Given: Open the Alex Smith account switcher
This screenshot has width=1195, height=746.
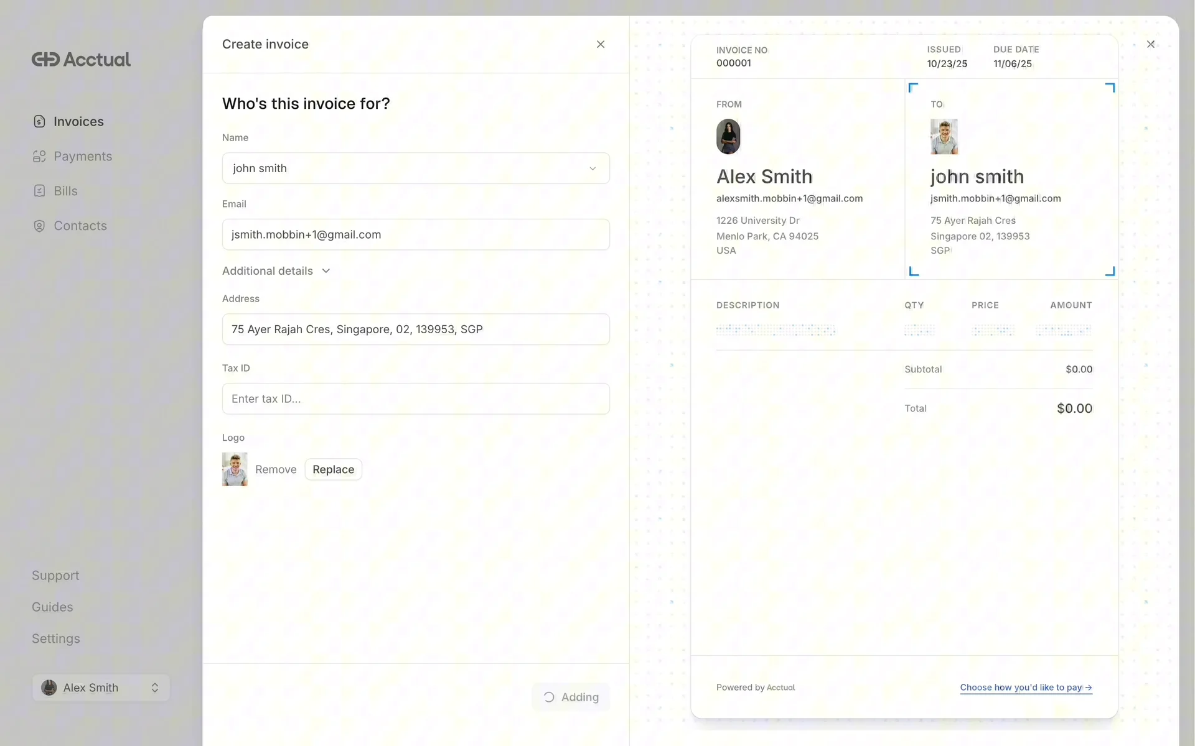Looking at the screenshot, I should coord(101,688).
